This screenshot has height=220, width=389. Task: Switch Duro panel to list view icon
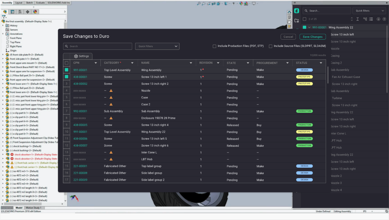[371, 19]
